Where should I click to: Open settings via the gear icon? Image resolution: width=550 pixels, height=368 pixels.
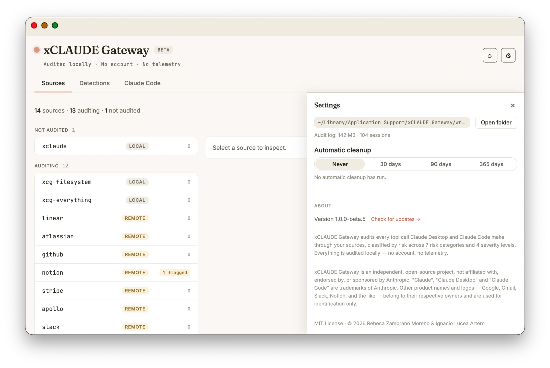[x=508, y=56]
